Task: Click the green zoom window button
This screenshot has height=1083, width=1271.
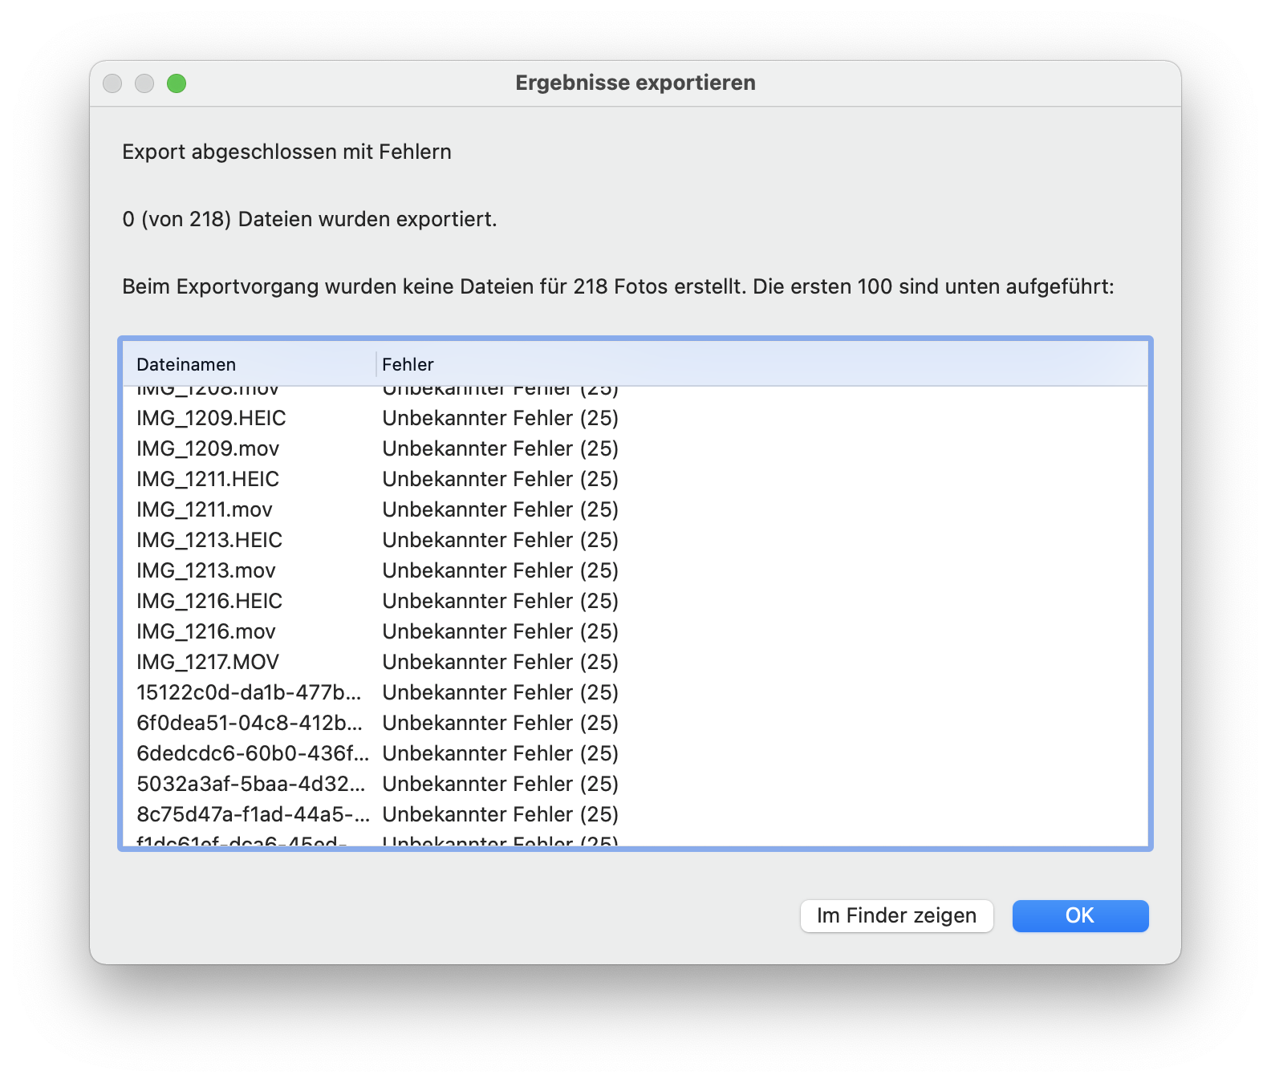Action: 177,83
